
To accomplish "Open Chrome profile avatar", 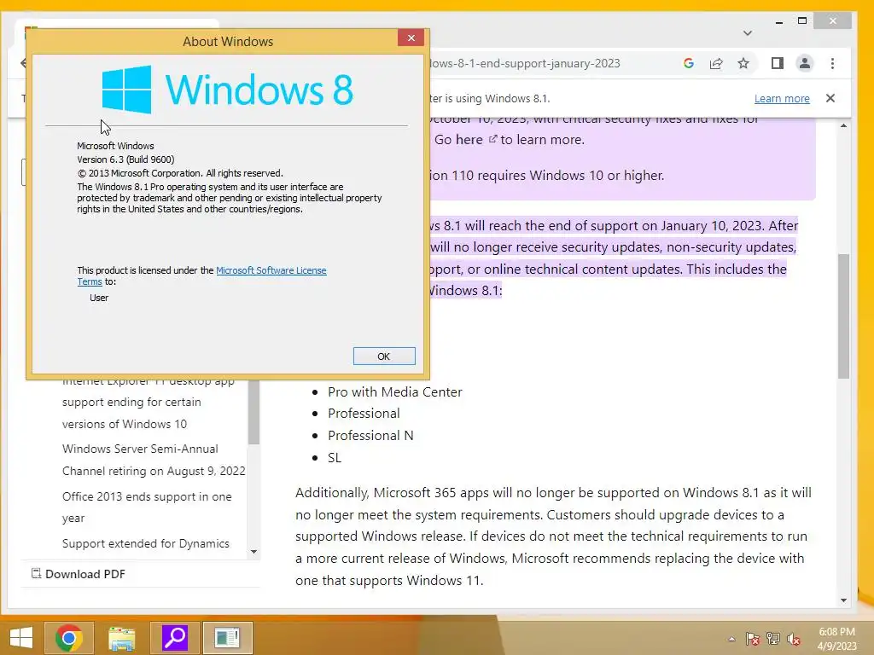I will click(804, 63).
